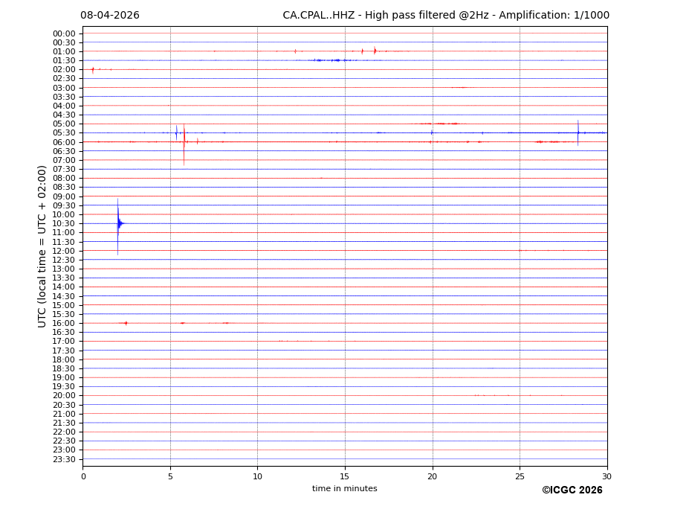Click the blue noise burst on the 01:30 trace

coord(327,60)
